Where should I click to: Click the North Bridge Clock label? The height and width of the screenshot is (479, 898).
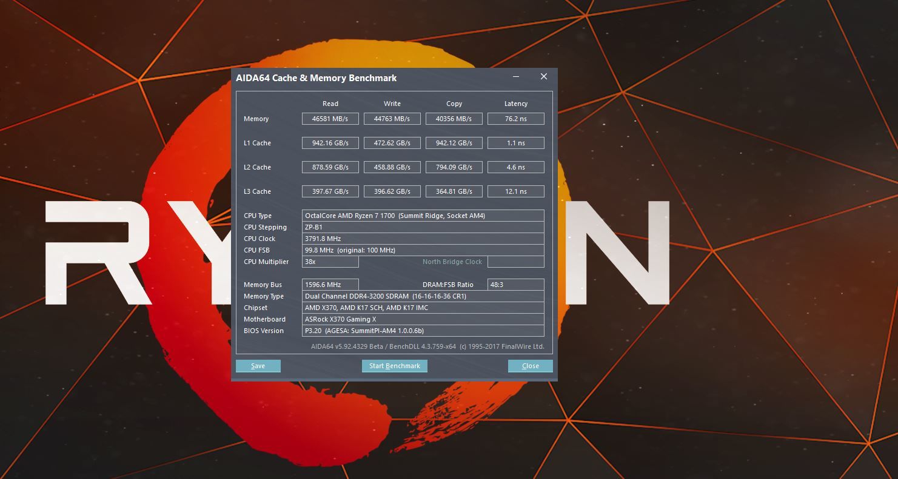click(452, 262)
